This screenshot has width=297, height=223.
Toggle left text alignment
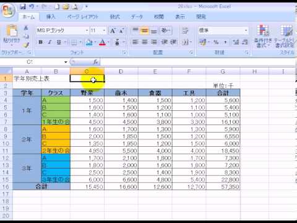point(135,42)
